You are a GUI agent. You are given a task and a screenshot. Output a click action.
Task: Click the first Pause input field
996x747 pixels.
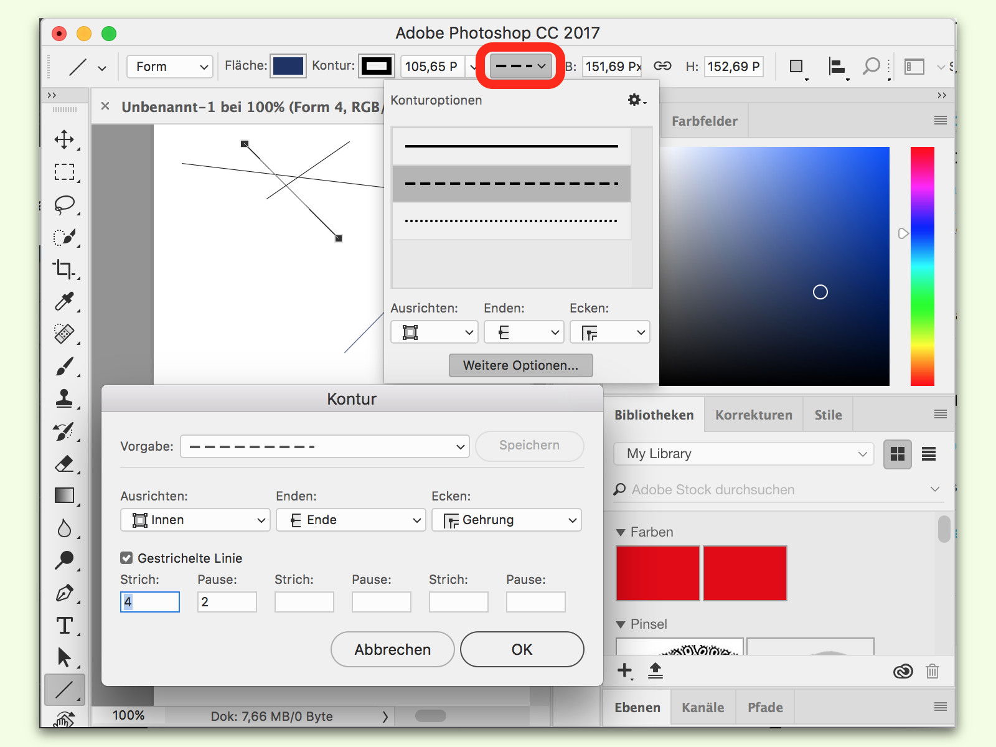(x=227, y=602)
